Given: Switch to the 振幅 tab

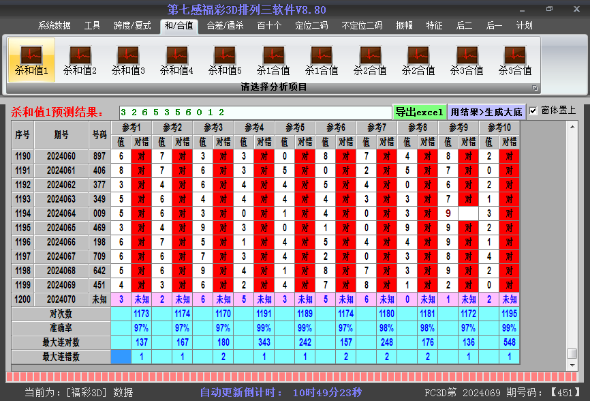Looking at the screenshot, I should tap(405, 26).
